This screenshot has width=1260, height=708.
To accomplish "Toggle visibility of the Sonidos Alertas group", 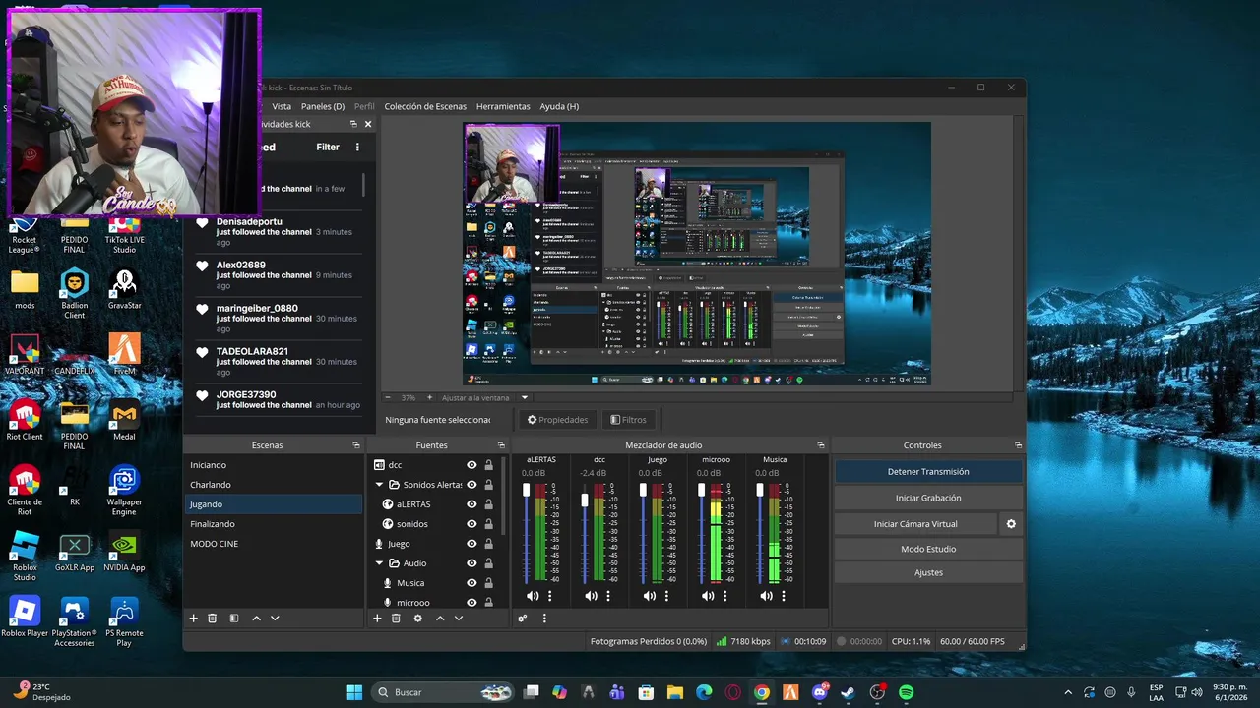I will (472, 485).
